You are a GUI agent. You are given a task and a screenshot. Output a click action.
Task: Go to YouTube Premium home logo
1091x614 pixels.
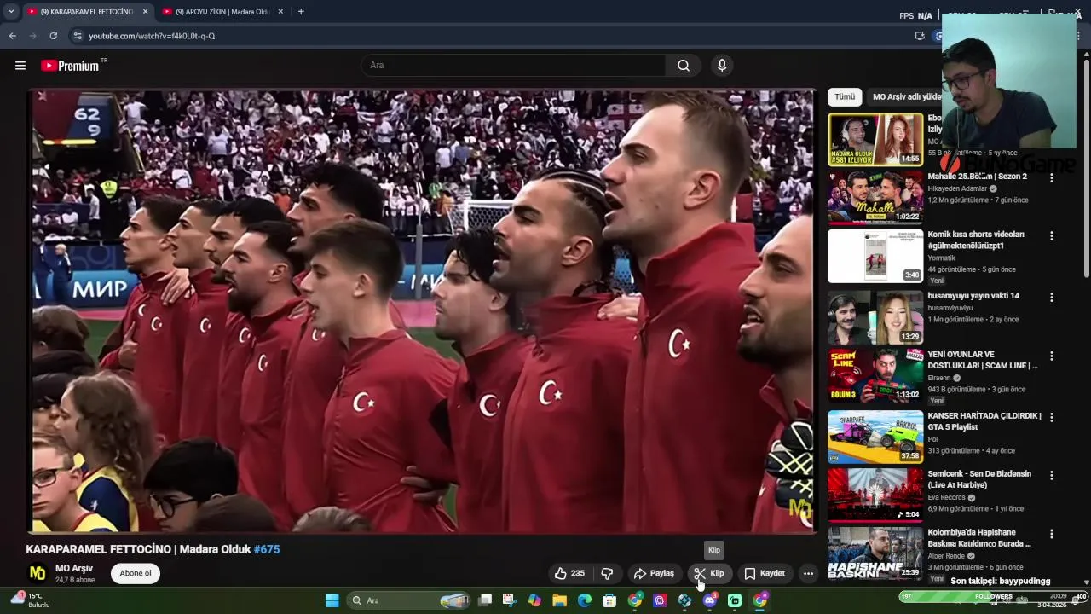(x=71, y=66)
